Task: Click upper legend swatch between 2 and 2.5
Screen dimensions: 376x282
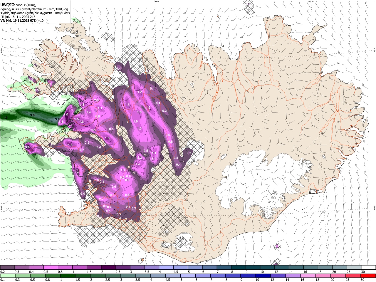Action: [x=108, y=267]
